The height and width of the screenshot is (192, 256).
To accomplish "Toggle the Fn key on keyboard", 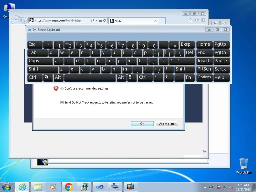I will tap(190, 78).
